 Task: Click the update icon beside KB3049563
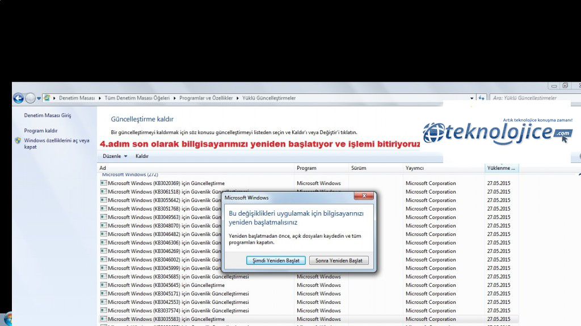pyautogui.click(x=104, y=217)
